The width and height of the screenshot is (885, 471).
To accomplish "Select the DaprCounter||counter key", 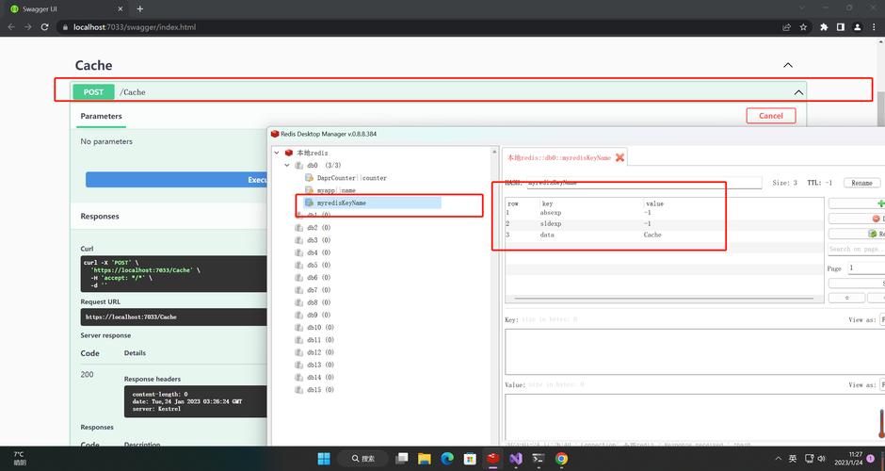I will [352, 178].
